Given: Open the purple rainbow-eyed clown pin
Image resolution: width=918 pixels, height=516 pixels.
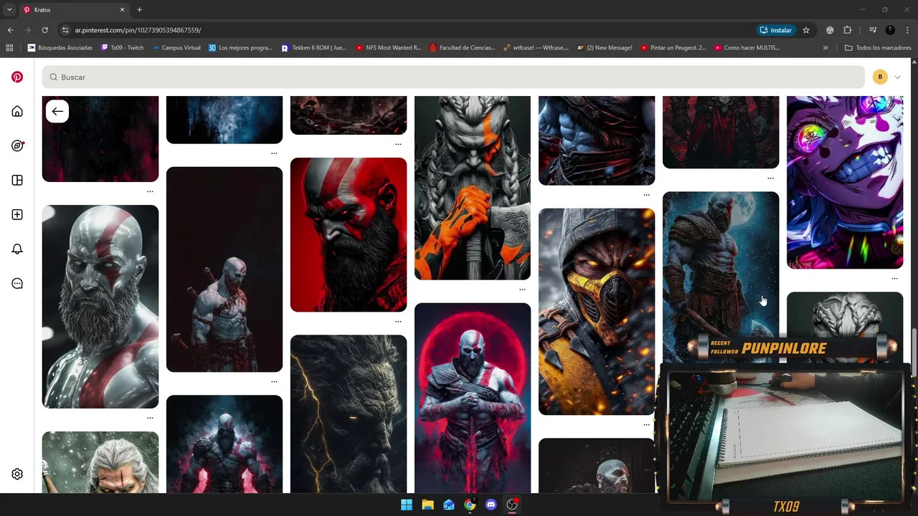Looking at the screenshot, I should 845,183.
